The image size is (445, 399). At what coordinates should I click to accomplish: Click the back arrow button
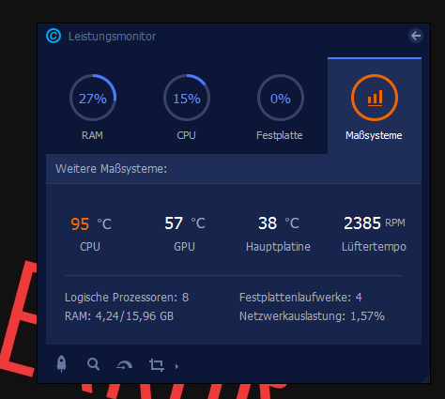pos(416,36)
